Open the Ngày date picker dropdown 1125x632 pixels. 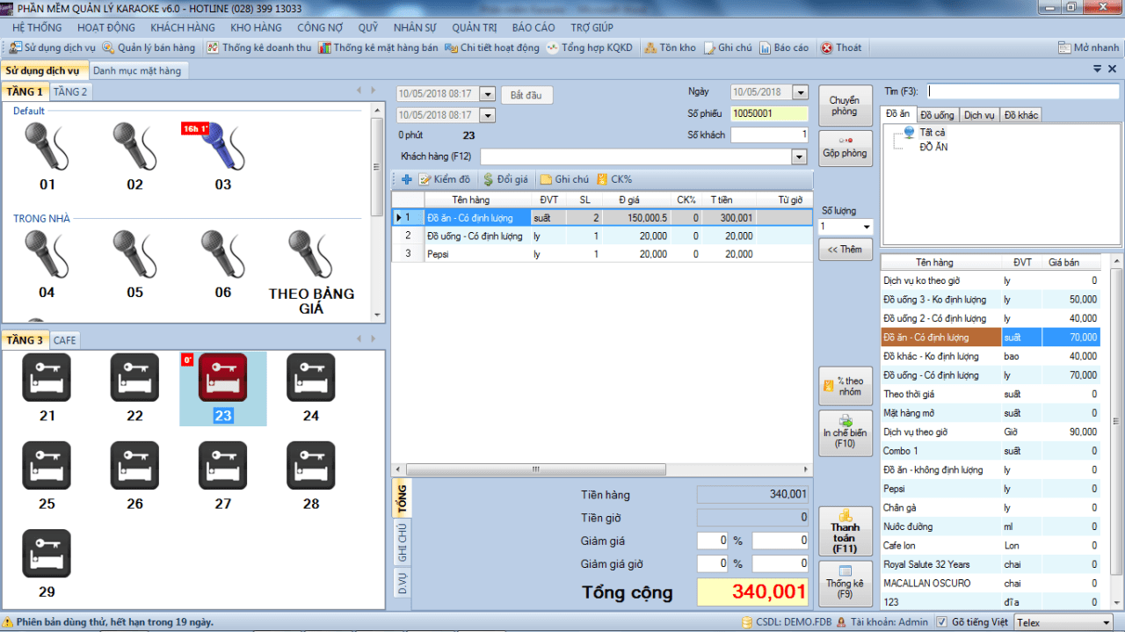(800, 92)
